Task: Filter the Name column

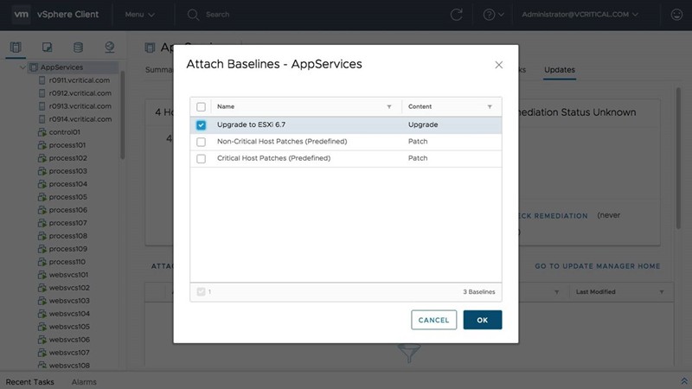Action: pyautogui.click(x=388, y=107)
